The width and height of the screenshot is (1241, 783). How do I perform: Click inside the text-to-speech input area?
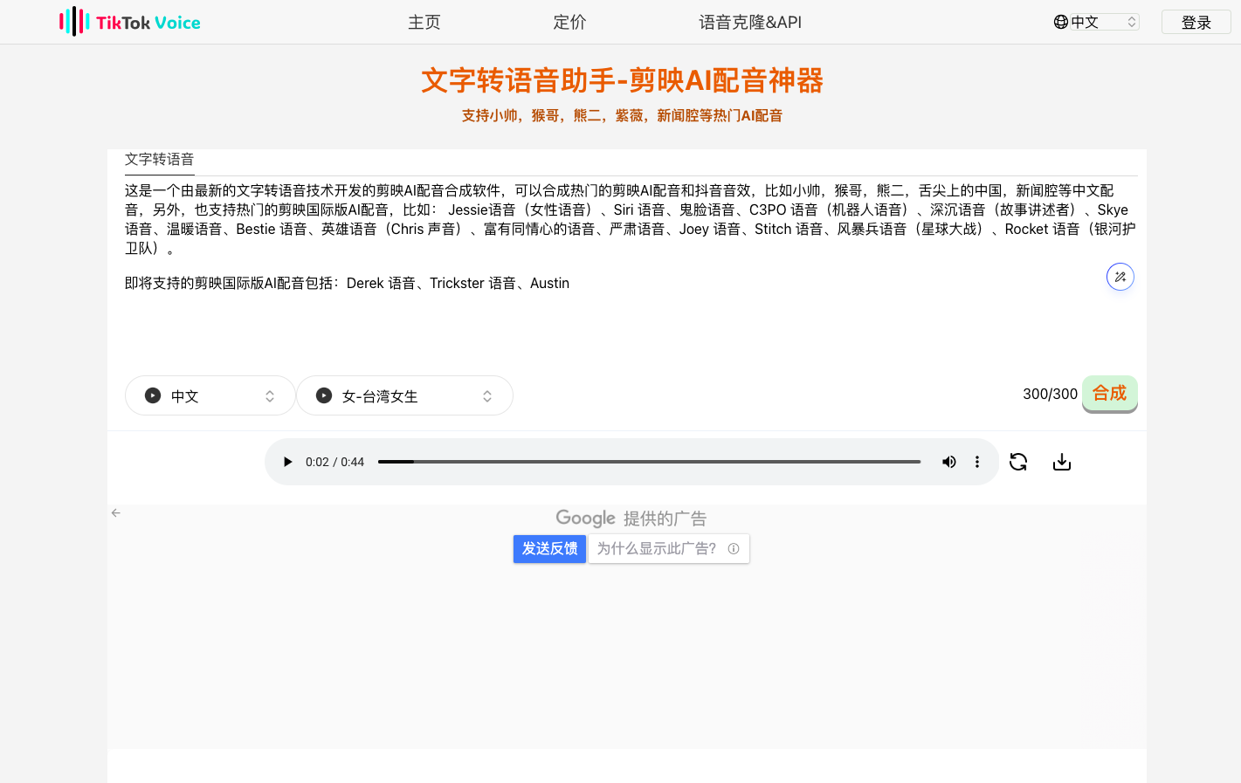[631, 271]
